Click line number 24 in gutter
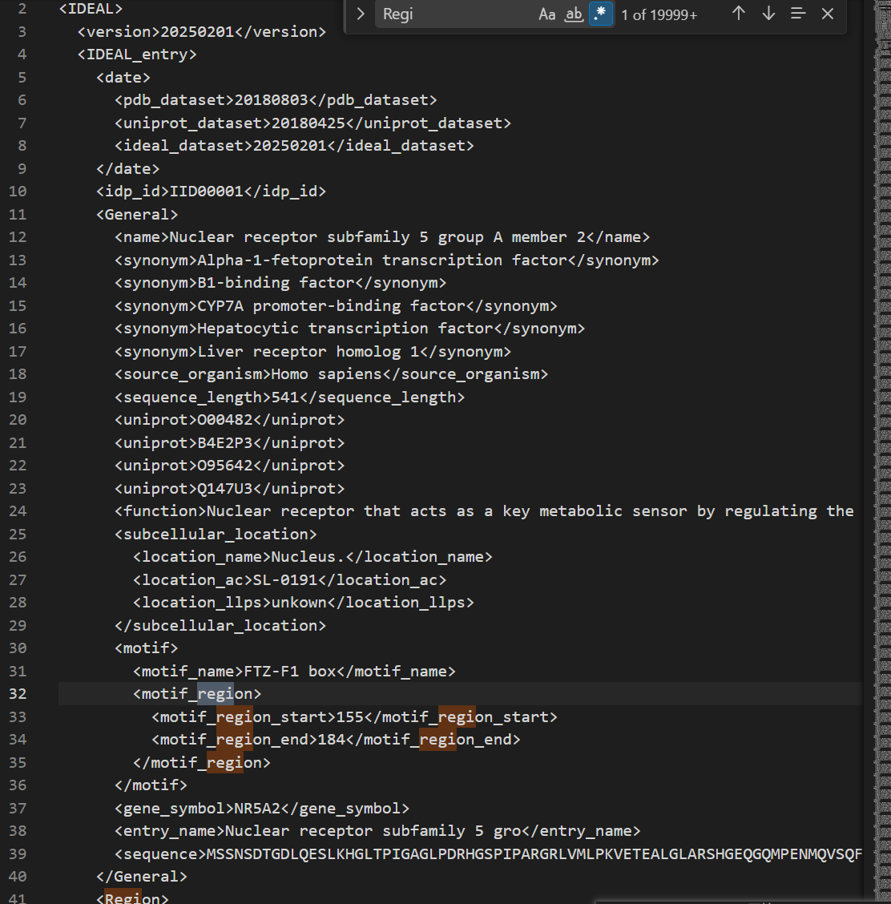The image size is (891, 904). click(18, 511)
